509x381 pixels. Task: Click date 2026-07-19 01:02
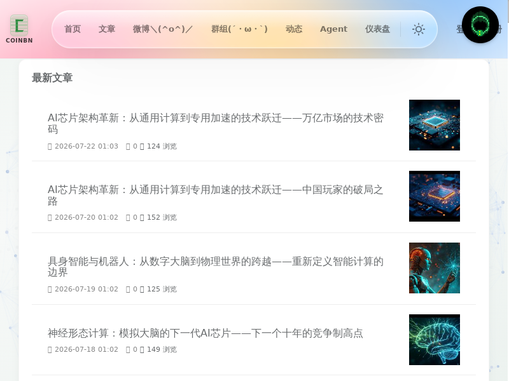87,289
